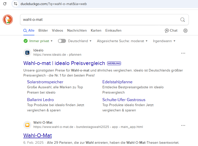Expand the Immer privat dropdown
The image size is (198, 146).
tap(38, 41)
